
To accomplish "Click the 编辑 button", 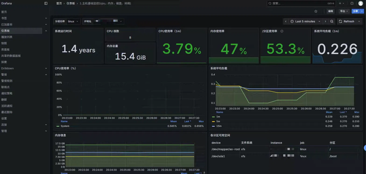I will point(330,11).
